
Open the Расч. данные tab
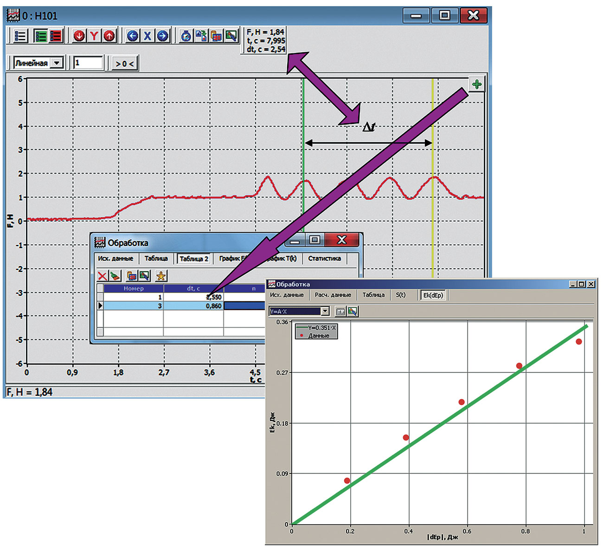click(333, 295)
